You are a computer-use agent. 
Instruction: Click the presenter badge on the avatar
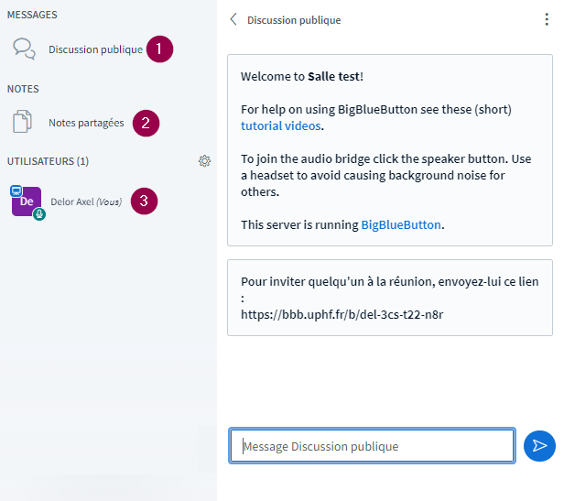[16, 191]
